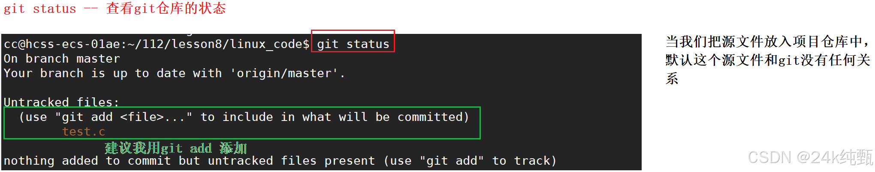Click 'untracked files present' in the last line

tap(292, 161)
